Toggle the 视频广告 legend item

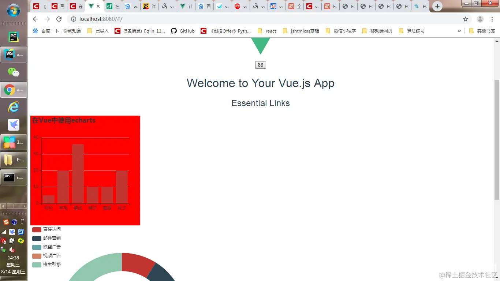46,256
